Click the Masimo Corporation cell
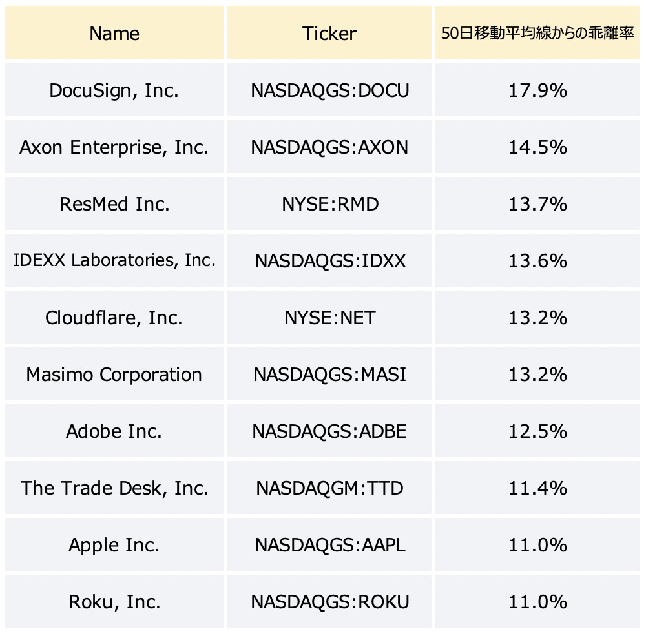 114,374
